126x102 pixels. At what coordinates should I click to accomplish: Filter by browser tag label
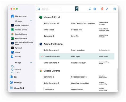[18, 70]
